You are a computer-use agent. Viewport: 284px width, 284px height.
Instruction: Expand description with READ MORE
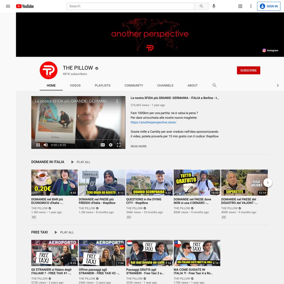point(139,146)
